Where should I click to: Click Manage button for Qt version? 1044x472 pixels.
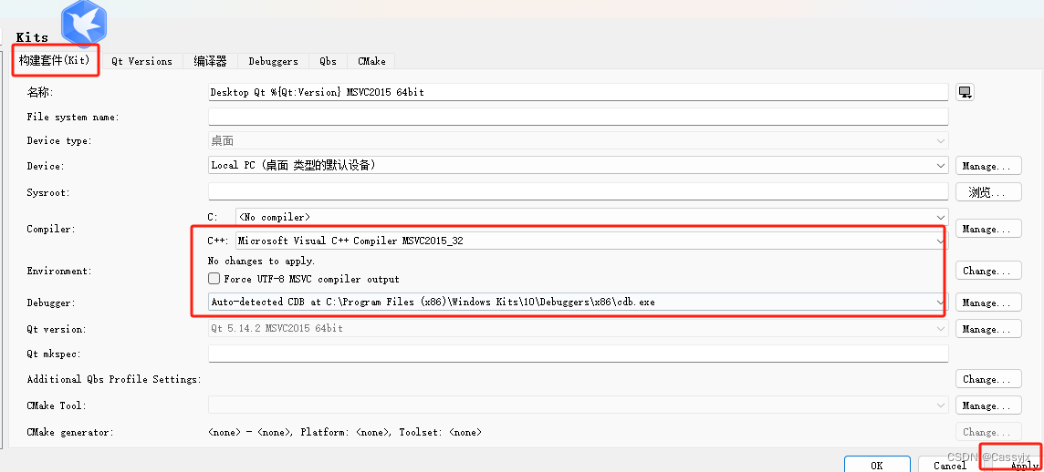point(988,329)
